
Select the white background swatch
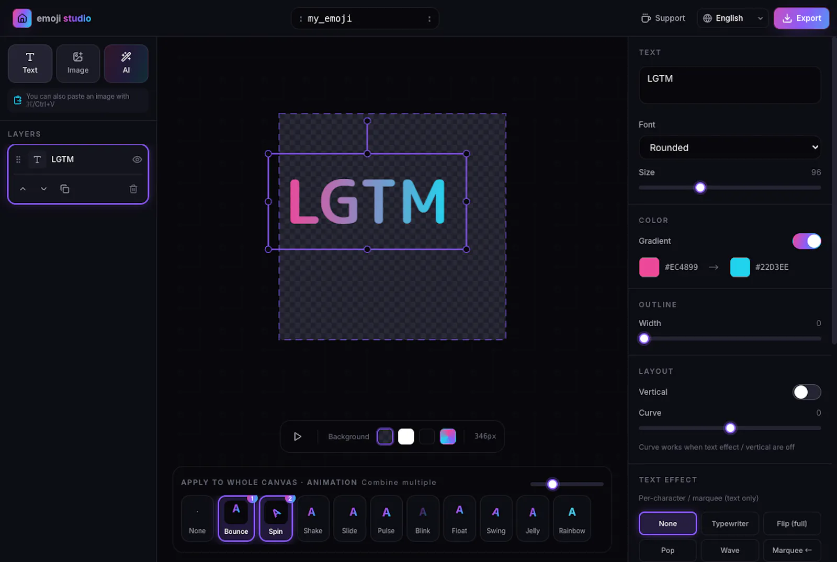coord(406,437)
